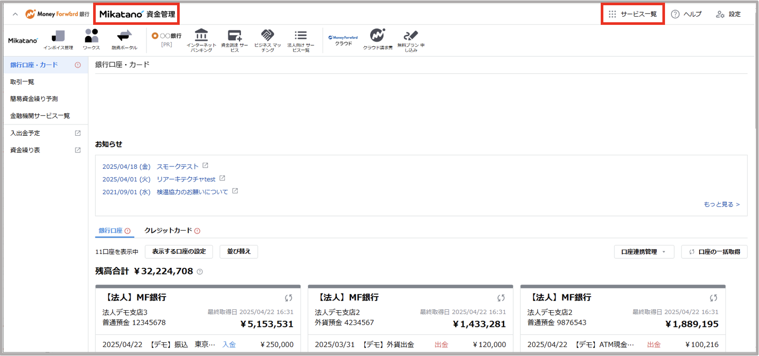Click the 表示する口座の設定 button

point(179,252)
